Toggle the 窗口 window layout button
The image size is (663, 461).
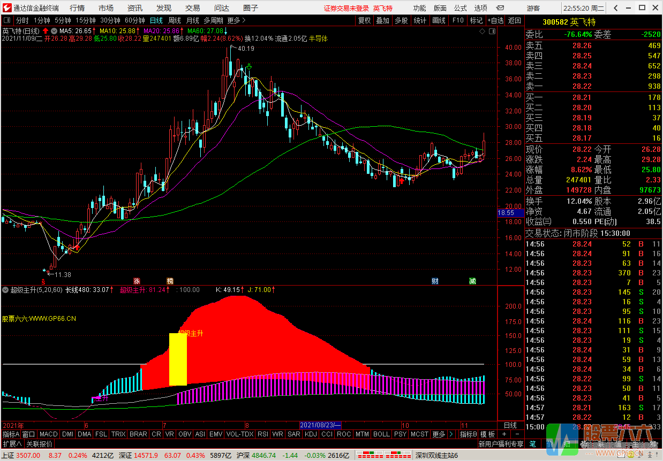(x=29, y=434)
